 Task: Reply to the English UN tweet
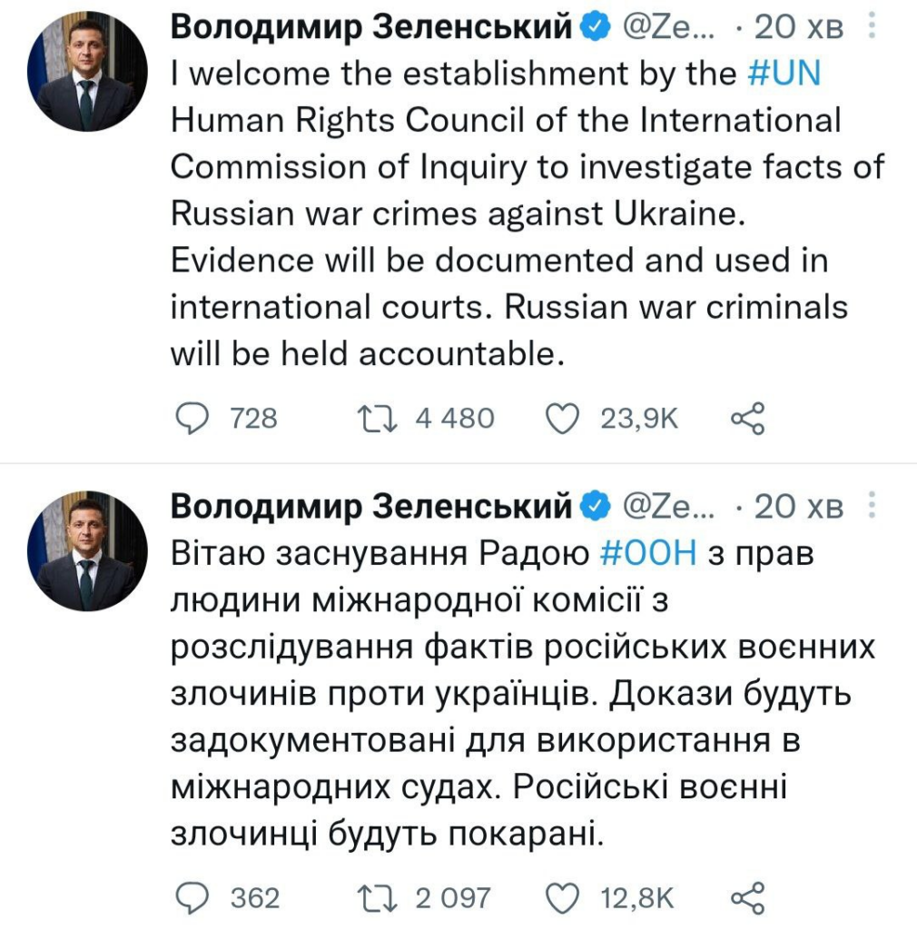click(192, 419)
